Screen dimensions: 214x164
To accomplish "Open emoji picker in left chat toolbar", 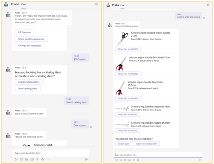I will point(22,159).
